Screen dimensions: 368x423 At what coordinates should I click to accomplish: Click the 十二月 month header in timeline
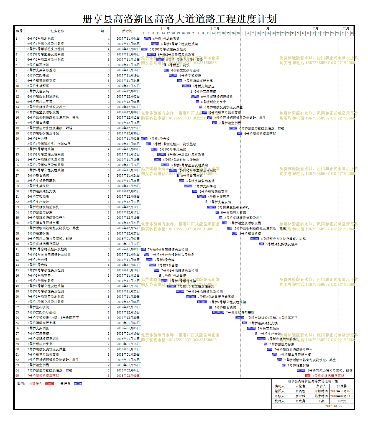coord(215,28)
